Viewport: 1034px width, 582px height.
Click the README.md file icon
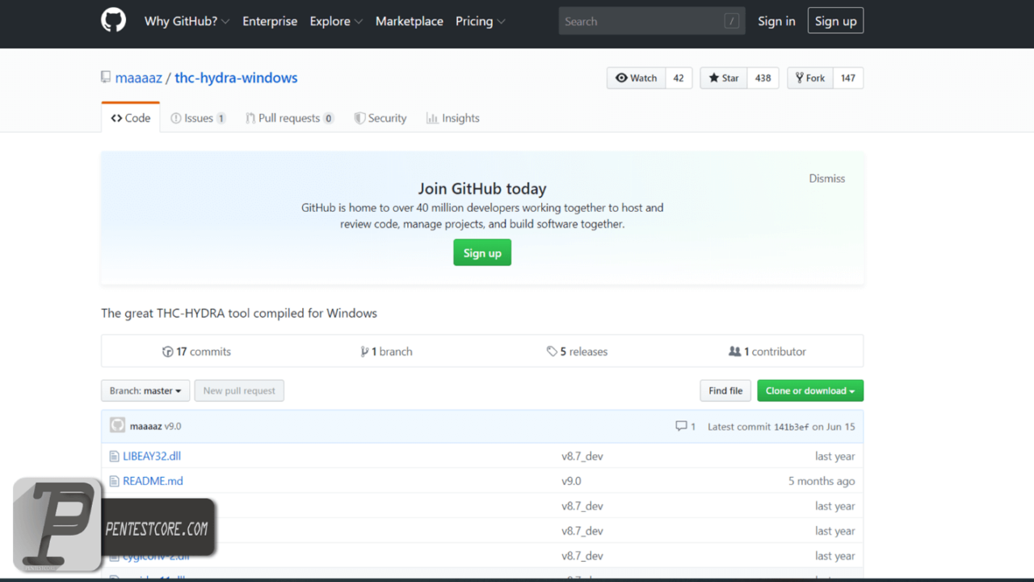click(114, 481)
